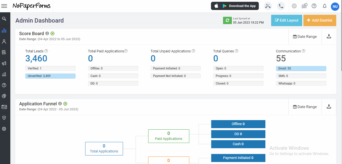The image size is (342, 164).
Task: Click the Add Dashlet button
Action: tap(320, 20)
